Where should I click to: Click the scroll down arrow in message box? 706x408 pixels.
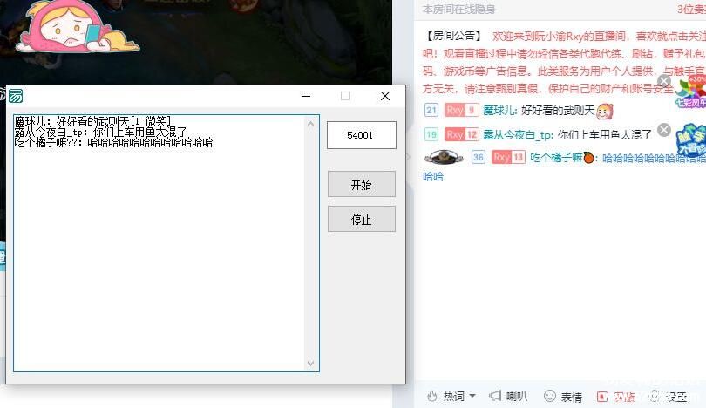point(310,363)
